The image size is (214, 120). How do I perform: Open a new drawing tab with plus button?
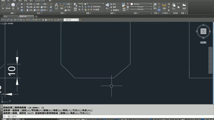(36, 16)
